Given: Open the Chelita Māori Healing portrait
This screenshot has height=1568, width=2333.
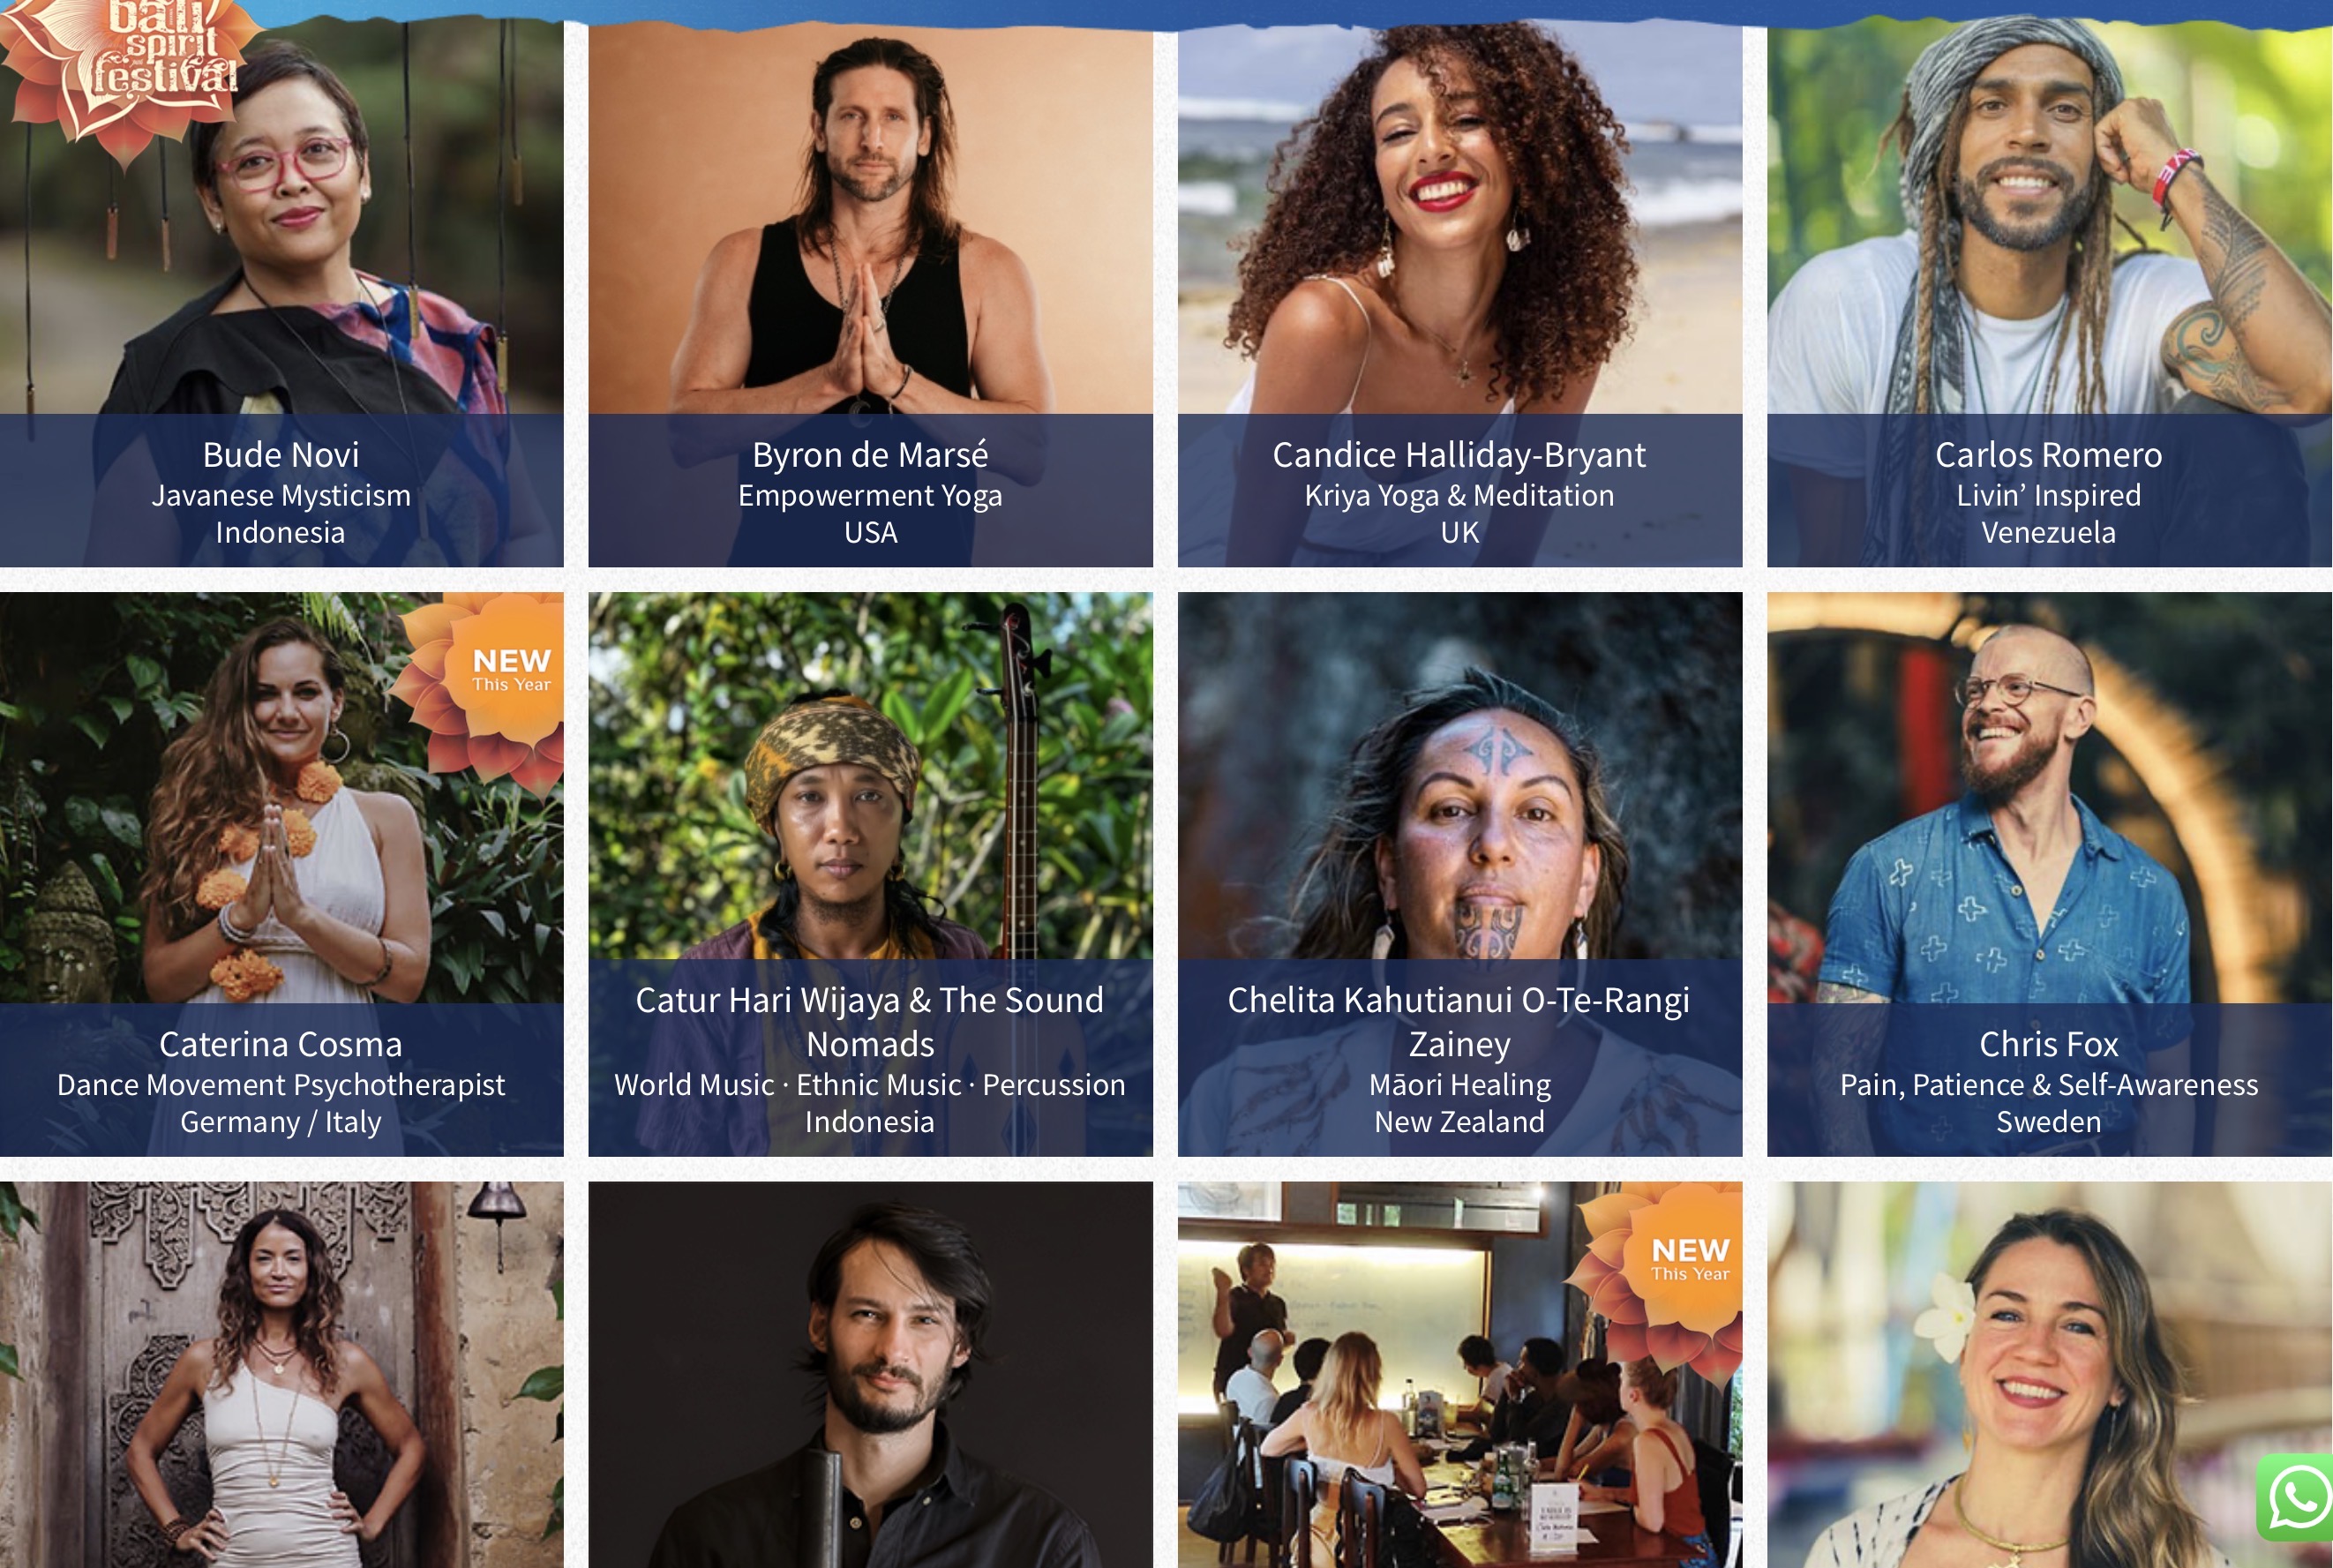Looking at the screenshot, I should [x=1459, y=775].
